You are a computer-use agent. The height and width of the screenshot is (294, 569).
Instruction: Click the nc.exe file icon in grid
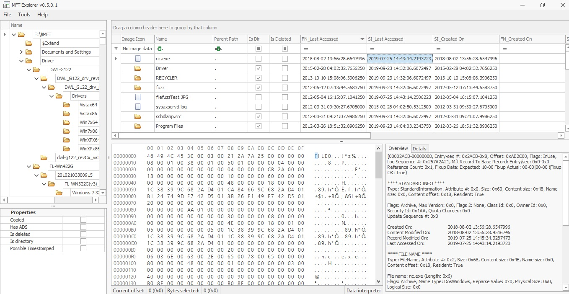point(138,59)
